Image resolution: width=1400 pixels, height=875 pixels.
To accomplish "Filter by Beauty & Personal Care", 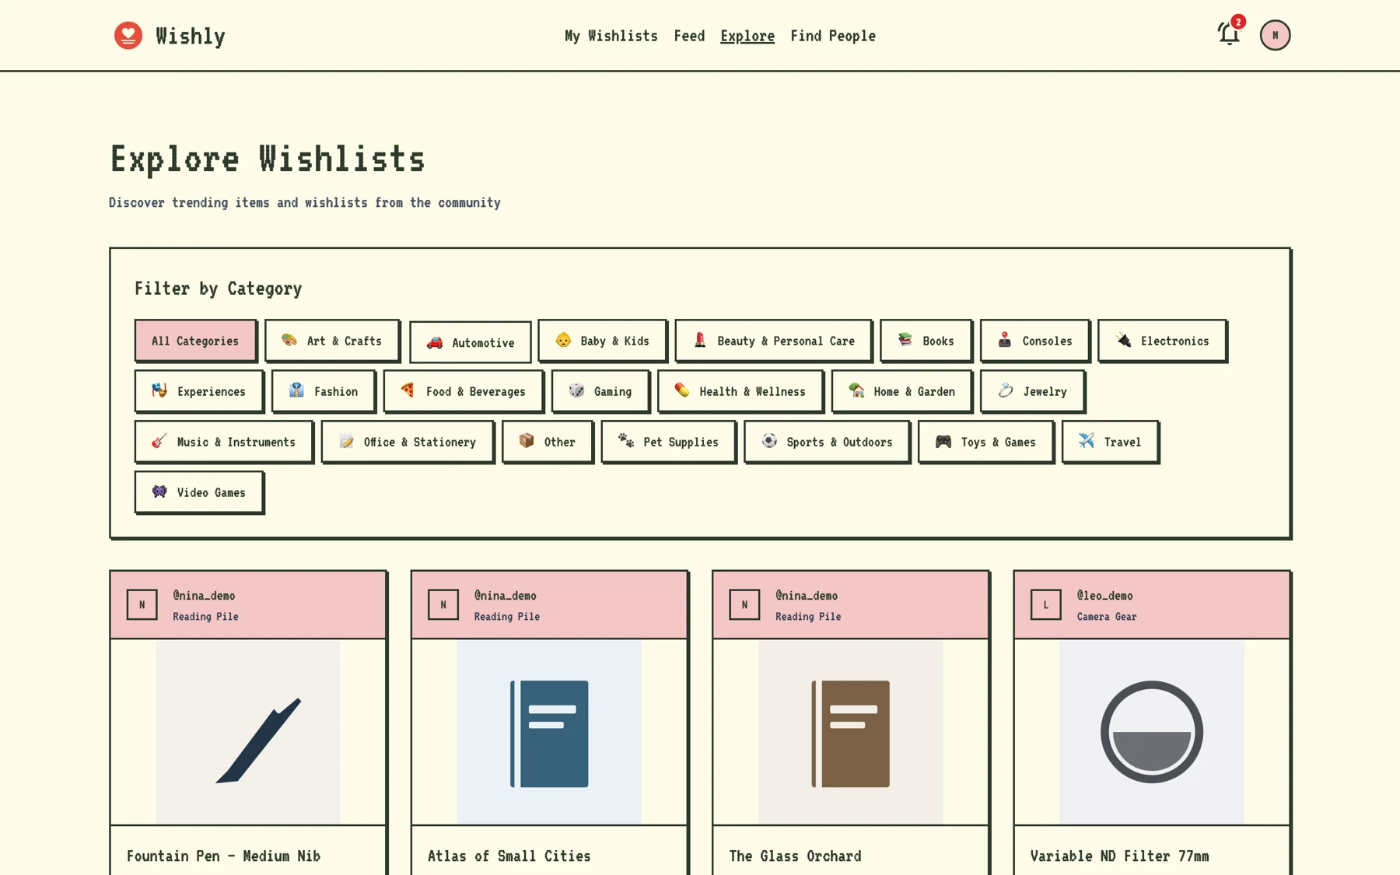I will coord(773,341).
